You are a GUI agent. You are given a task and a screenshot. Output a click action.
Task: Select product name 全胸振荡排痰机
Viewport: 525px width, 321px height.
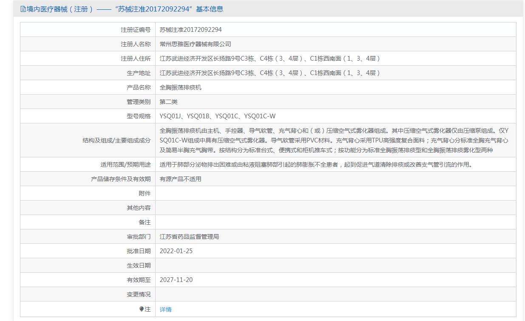180,87
